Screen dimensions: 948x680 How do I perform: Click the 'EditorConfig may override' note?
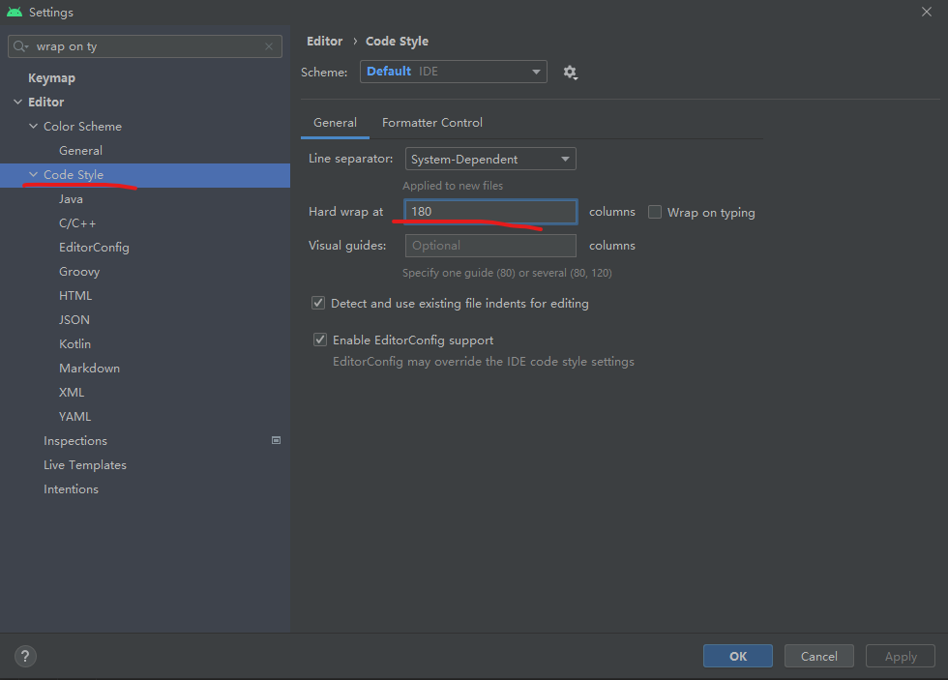tap(484, 362)
